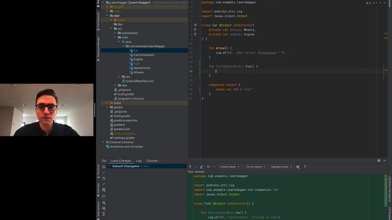Click jump to source pencil icon

pos(202,167)
